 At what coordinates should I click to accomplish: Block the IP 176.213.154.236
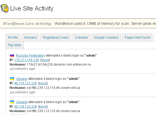[x=45, y=60]
